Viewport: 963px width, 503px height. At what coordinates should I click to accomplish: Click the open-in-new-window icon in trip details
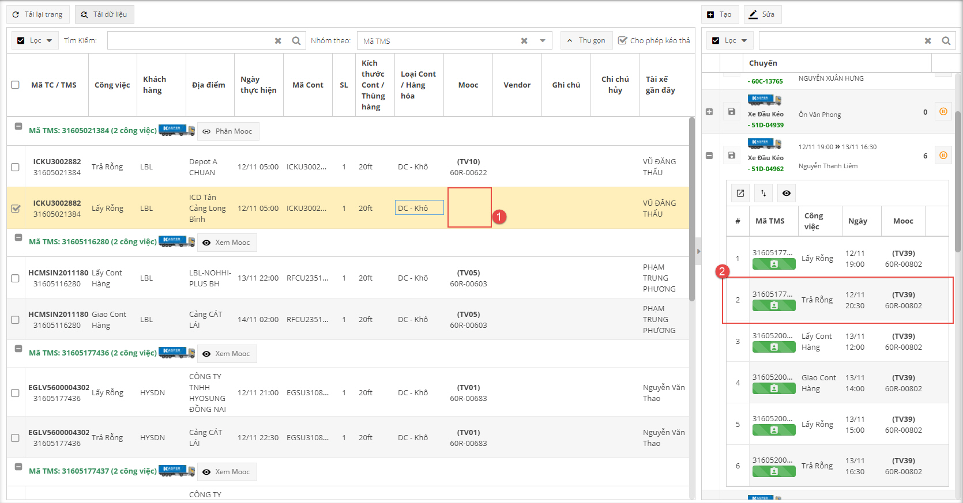coord(740,193)
